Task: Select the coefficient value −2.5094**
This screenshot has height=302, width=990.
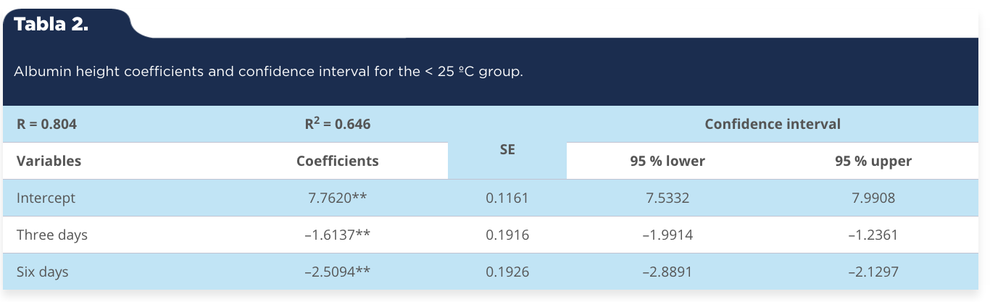Action: (338, 272)
